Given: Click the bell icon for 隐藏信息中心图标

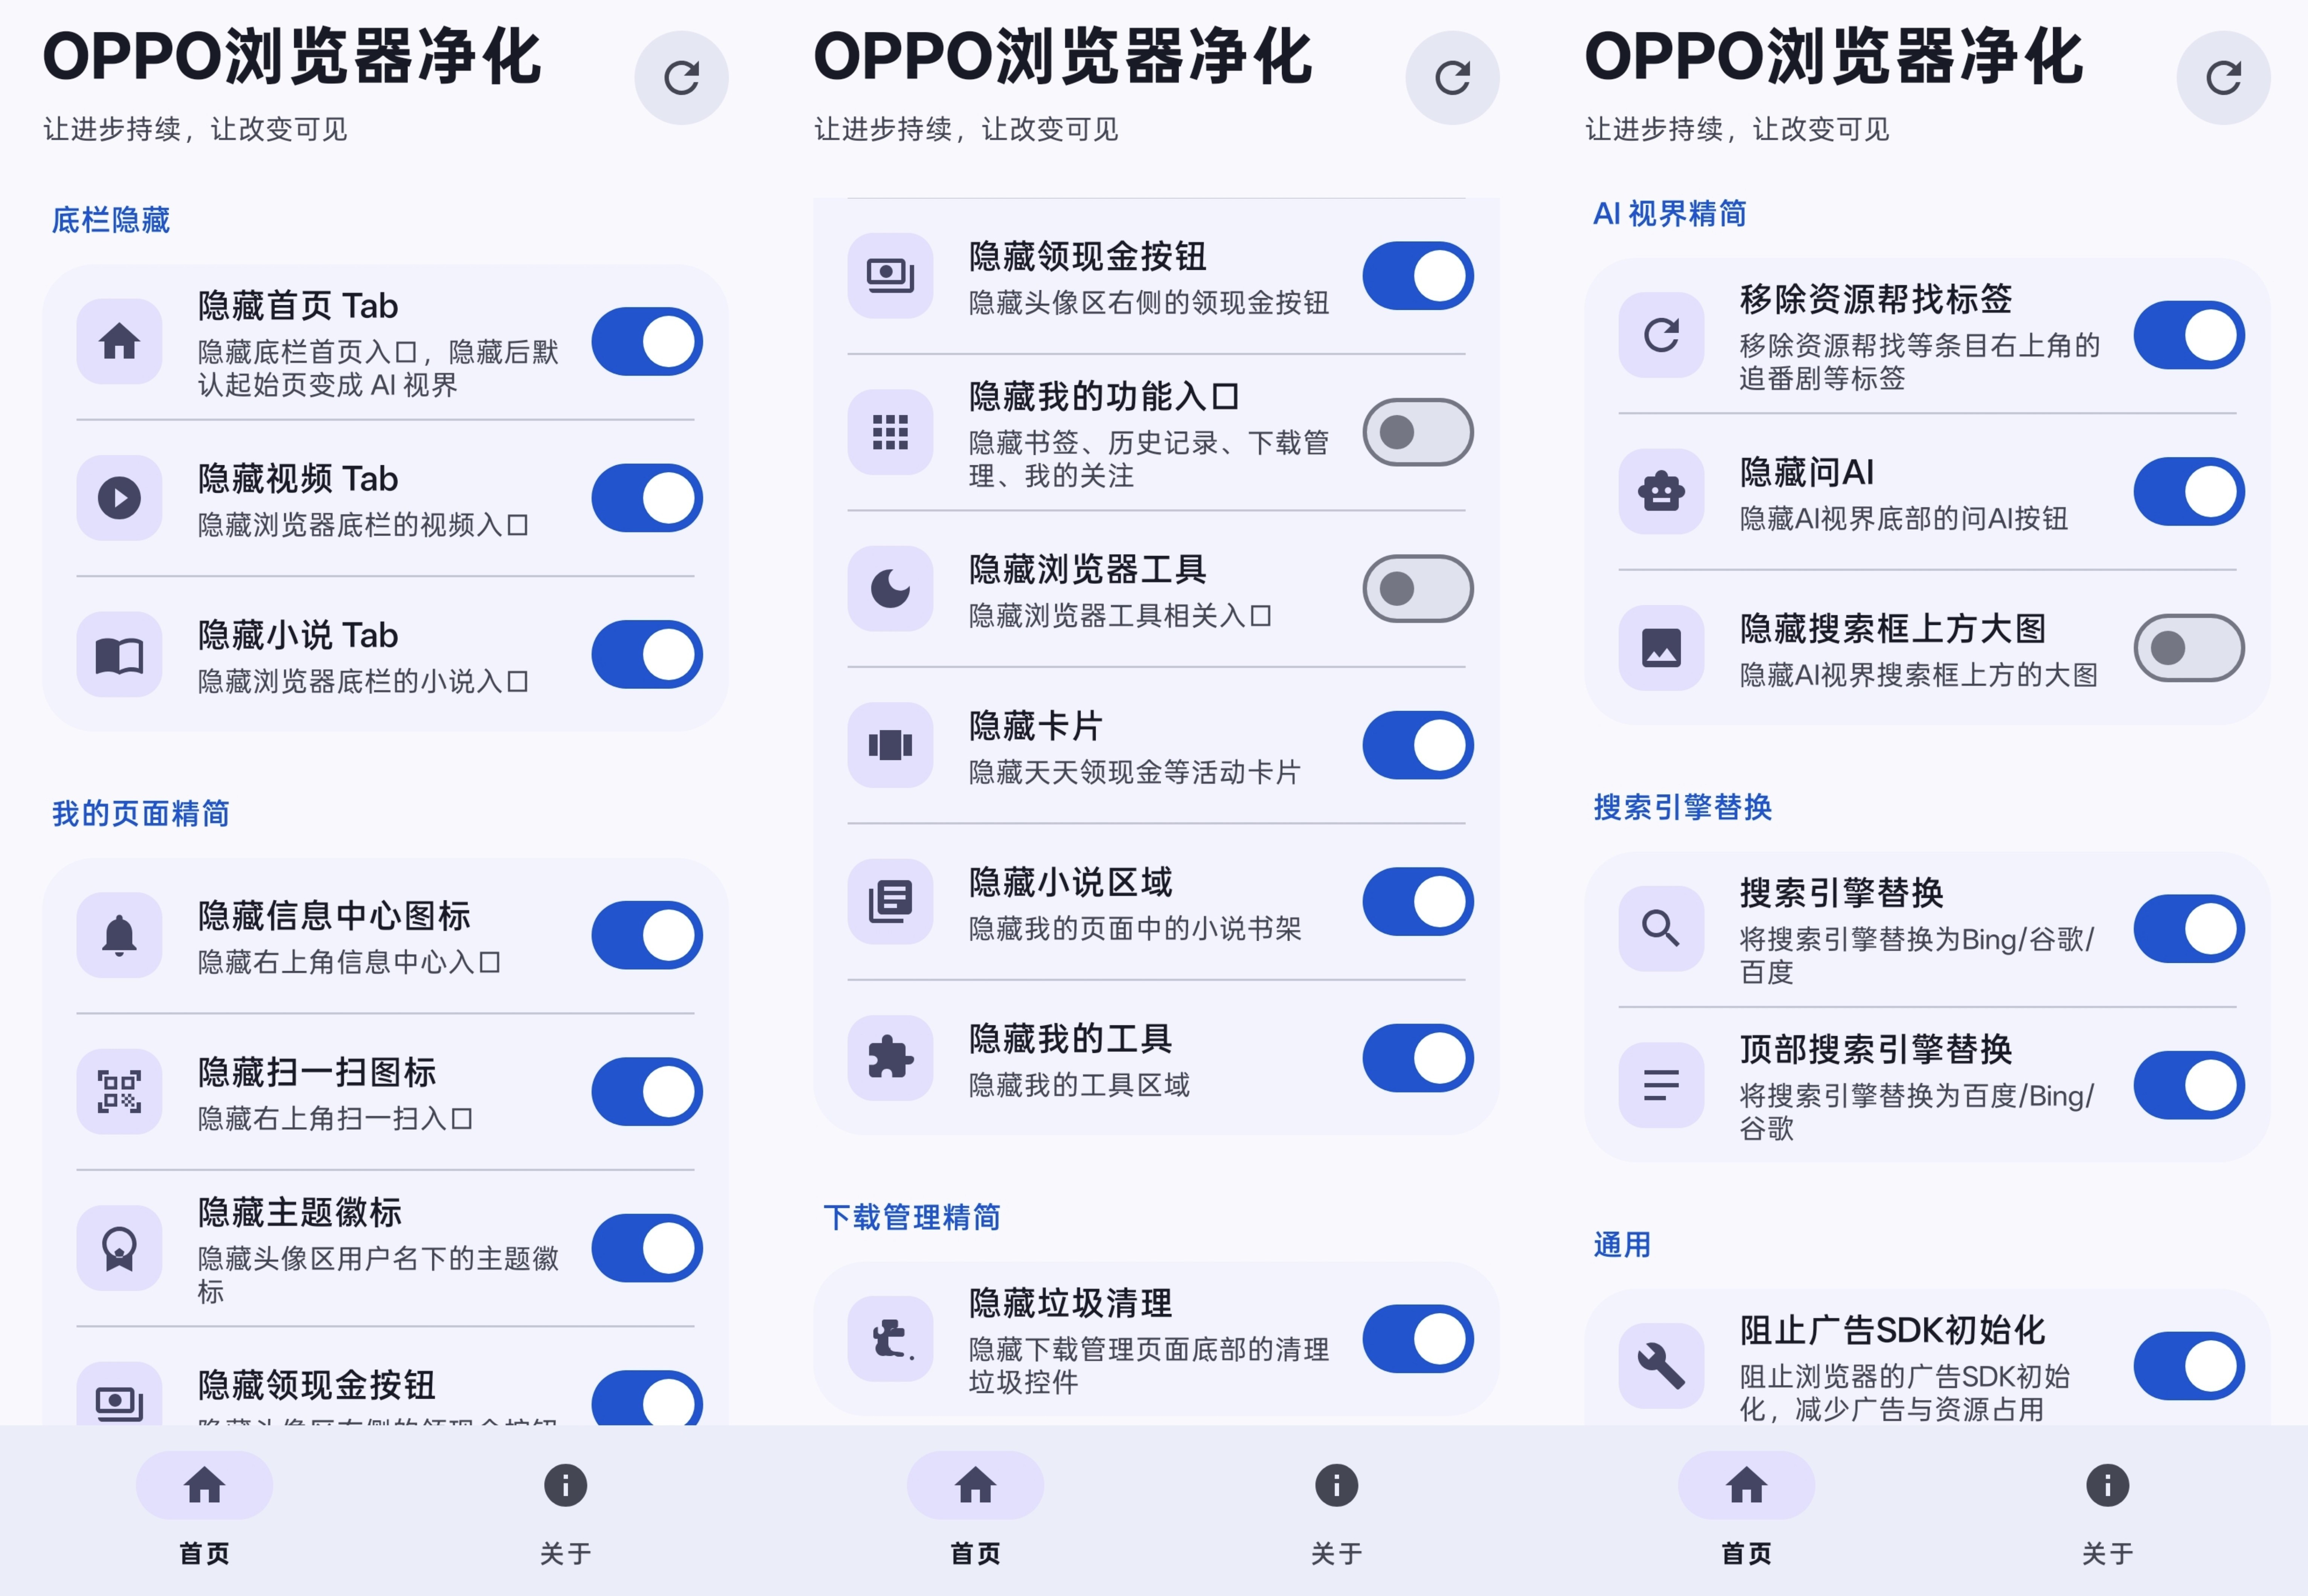Looking at the screenshot, I should (119, 935).
